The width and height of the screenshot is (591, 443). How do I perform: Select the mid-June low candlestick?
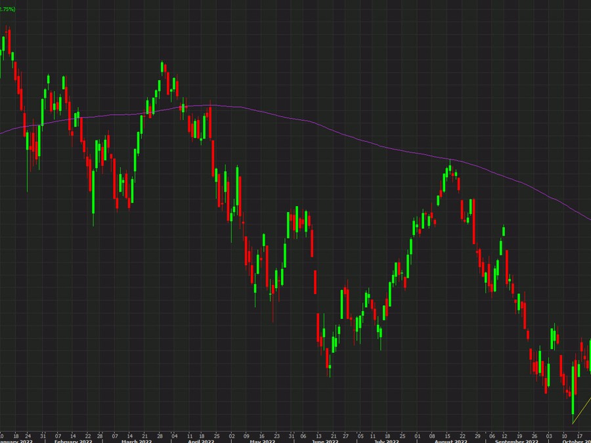(329, 360)
